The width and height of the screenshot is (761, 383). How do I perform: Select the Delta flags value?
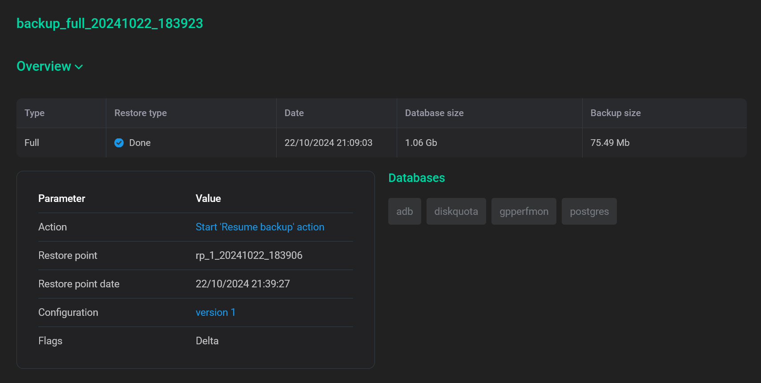click(207, 341)
